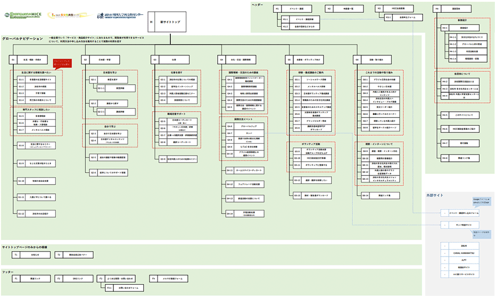Select node G2-2 講座から探す
This screenshot has width=495, height=298.
click(106, 103)
